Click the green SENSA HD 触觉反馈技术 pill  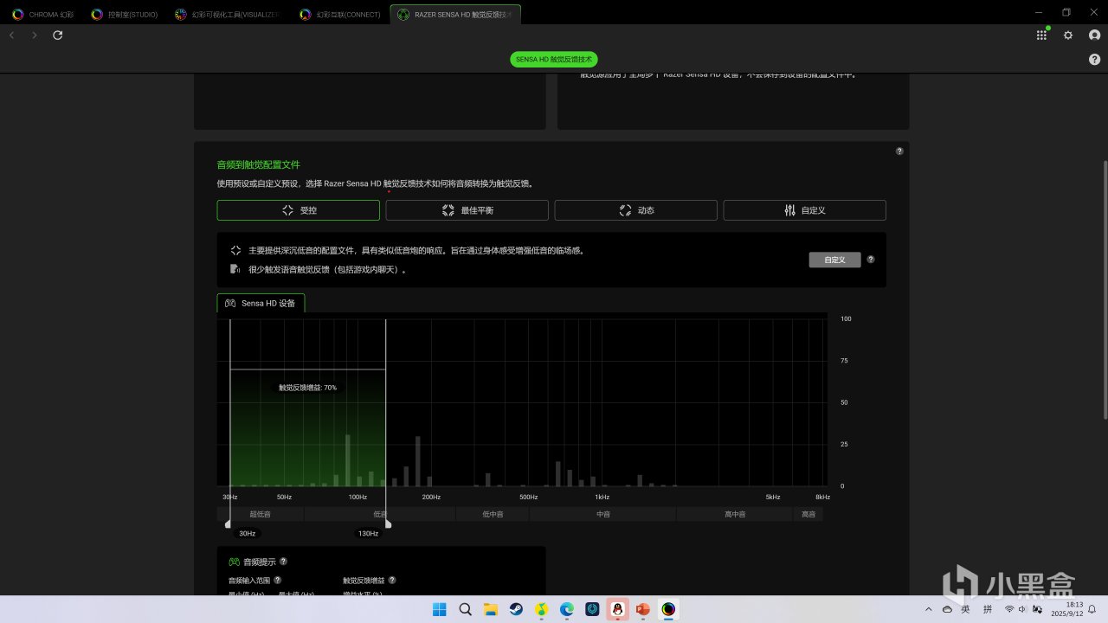[553, 60]
